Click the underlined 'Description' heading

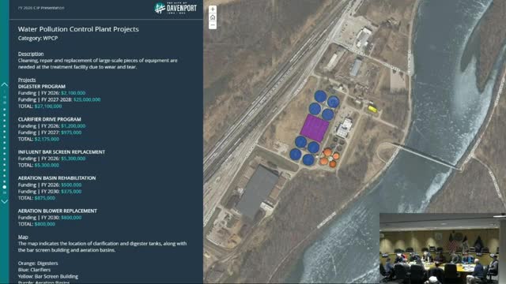coord(31,54)
